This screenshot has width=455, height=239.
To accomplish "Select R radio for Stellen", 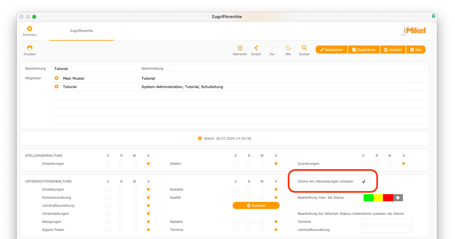I will (249, 164).
